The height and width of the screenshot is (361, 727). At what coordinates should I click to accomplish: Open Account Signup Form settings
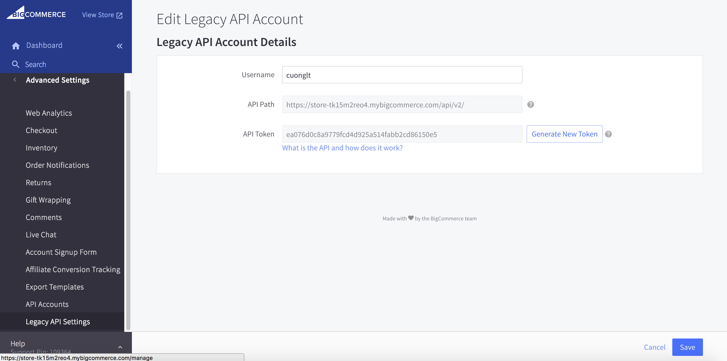tap(61, 252)
